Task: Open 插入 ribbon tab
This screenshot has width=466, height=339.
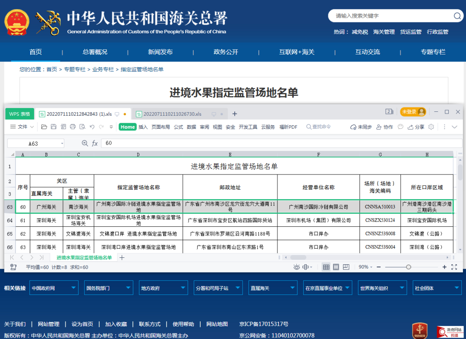Action: tap(143, 127)
